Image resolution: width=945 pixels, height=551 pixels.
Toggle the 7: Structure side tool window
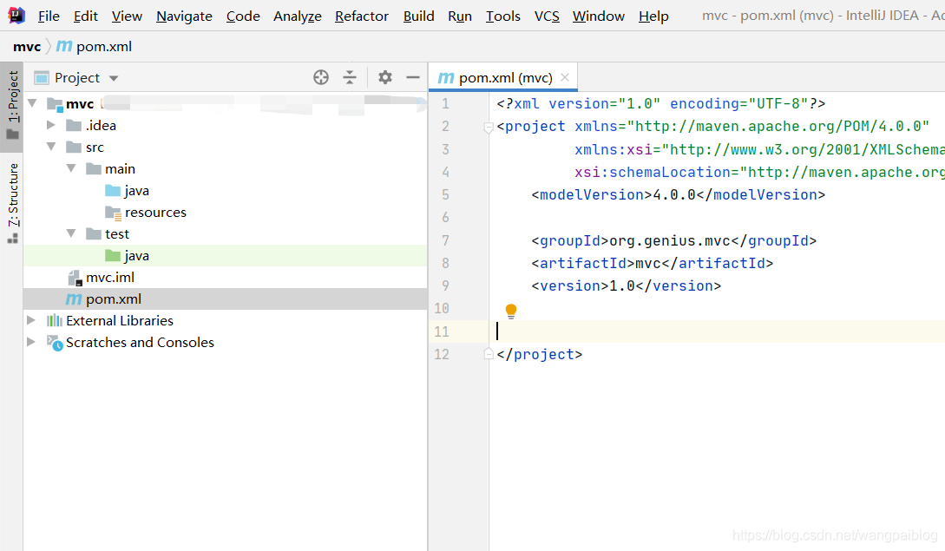13,202
